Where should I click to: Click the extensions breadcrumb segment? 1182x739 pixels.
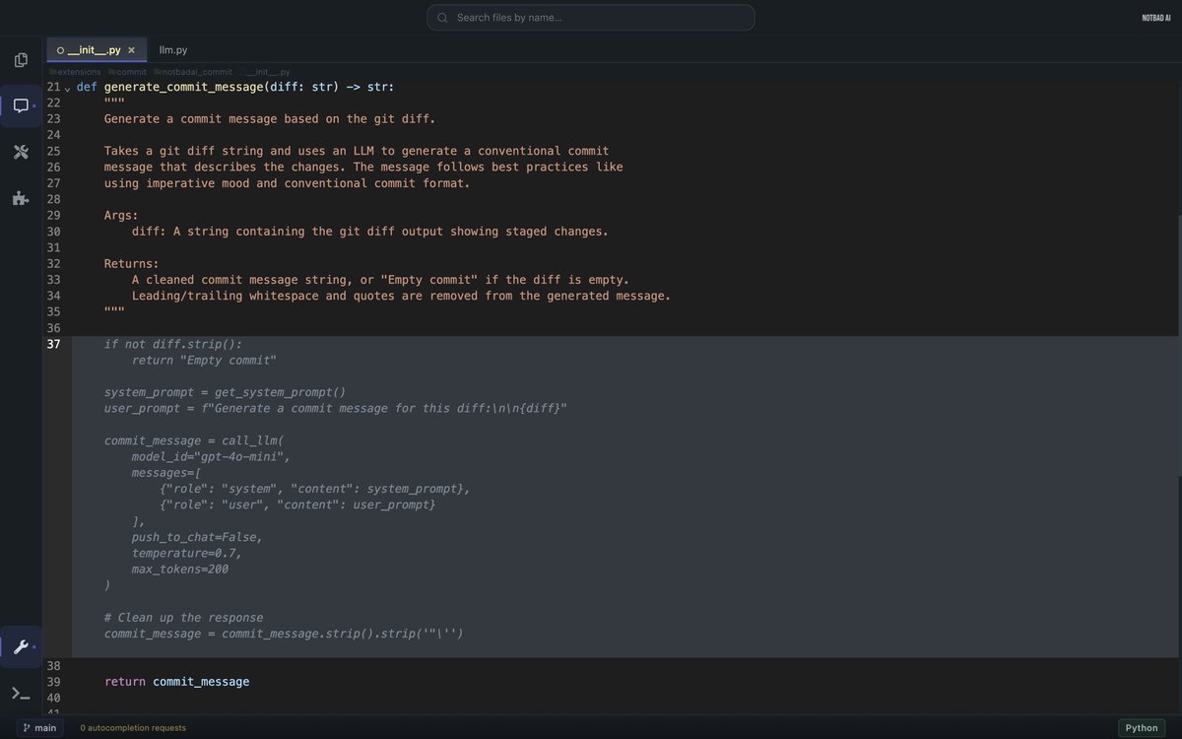75,72
